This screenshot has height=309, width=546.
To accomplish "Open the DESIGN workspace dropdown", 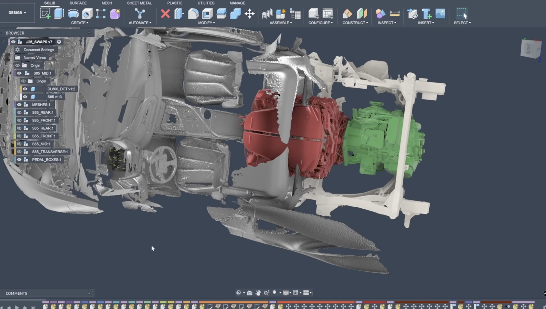I will (x=17, y=13).
